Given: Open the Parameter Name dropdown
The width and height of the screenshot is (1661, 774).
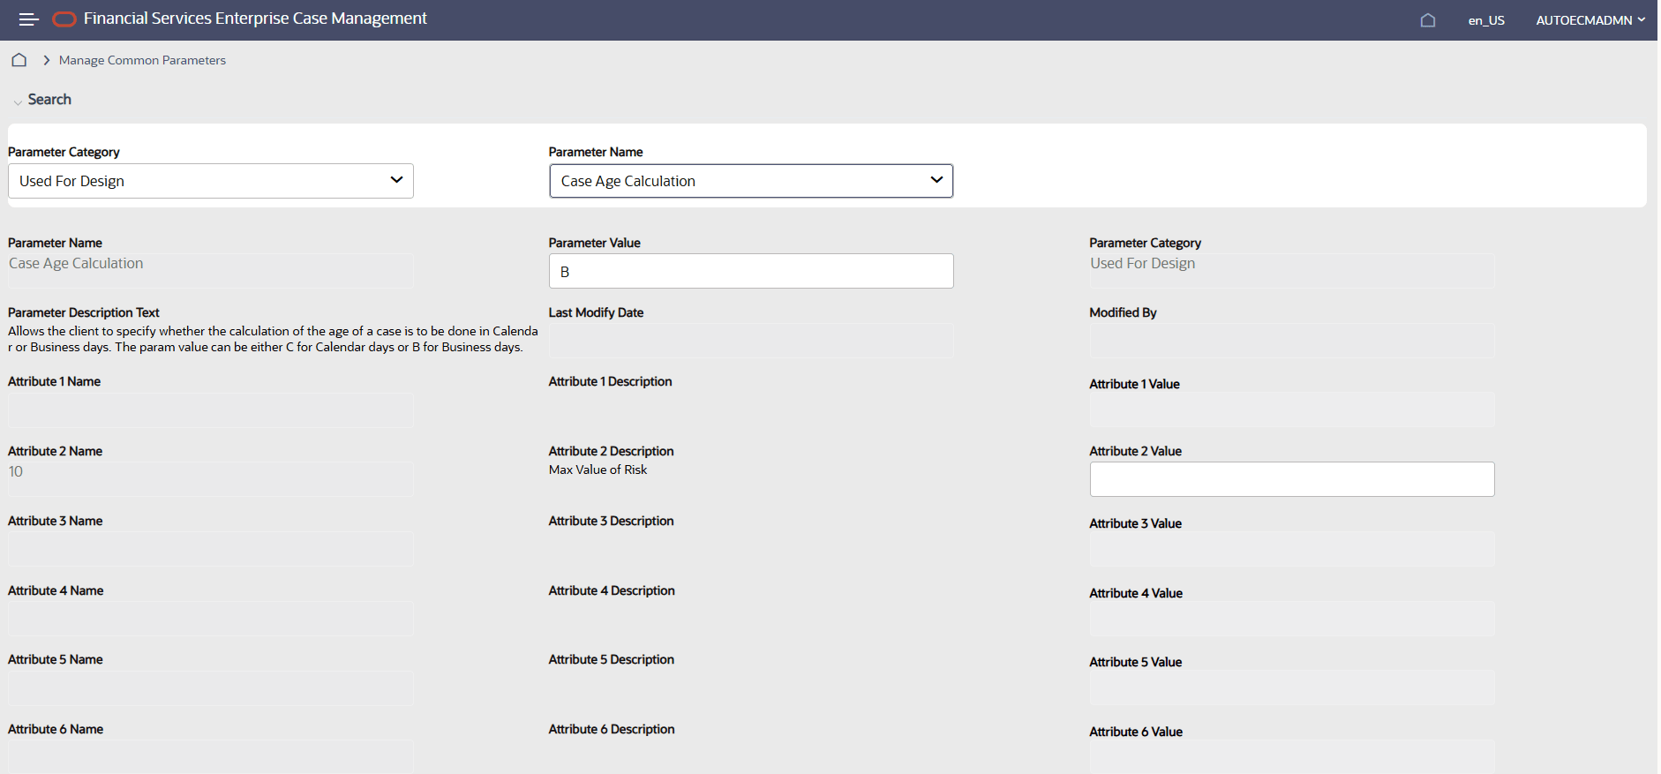Looking at the screenshot, I should click(x=751, y=181).
